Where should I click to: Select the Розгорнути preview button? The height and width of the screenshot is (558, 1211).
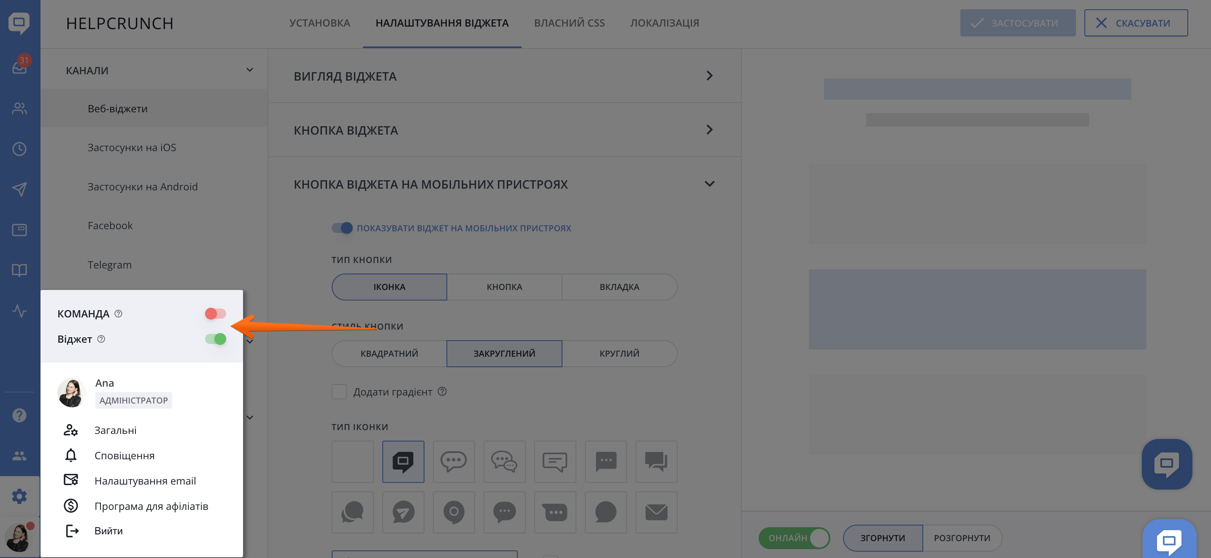(x=961, y=538)
